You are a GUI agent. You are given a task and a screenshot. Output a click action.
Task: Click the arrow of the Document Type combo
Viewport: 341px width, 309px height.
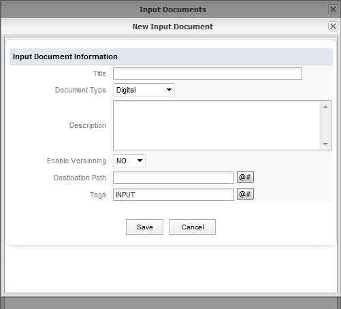pos(169,90)
